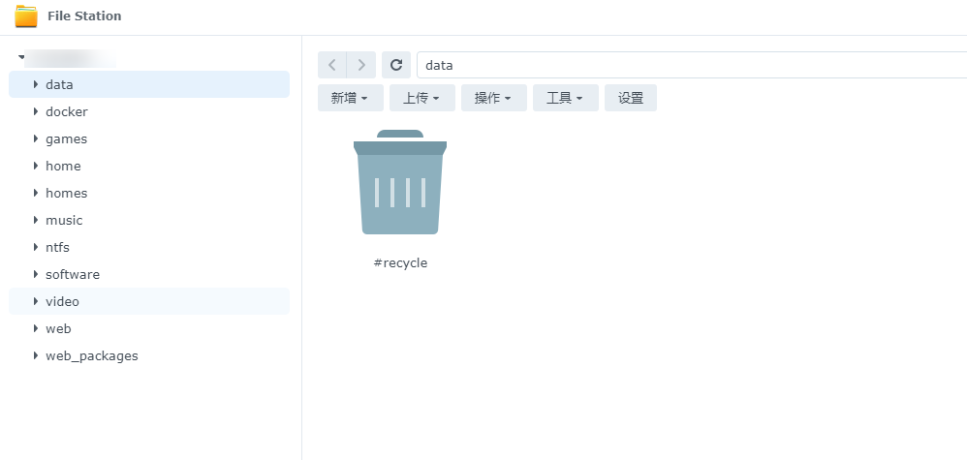Click the #recycle folder name label
967x460 pixels.
pos(400,262)
